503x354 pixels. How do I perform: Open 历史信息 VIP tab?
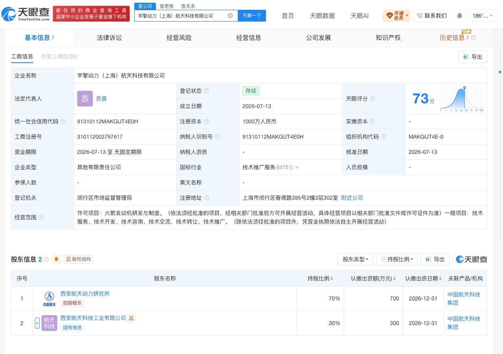tap(452, 38)
